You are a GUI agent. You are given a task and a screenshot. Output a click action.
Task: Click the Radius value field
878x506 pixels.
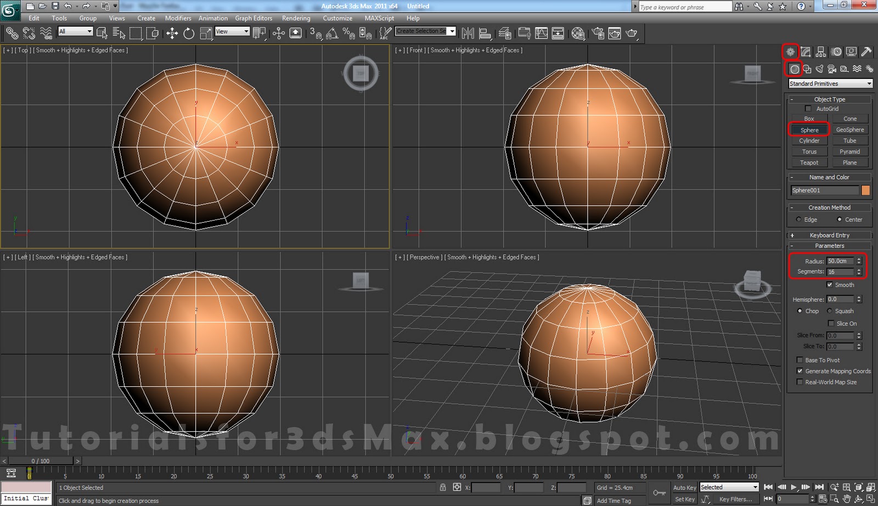pos(840,261)
